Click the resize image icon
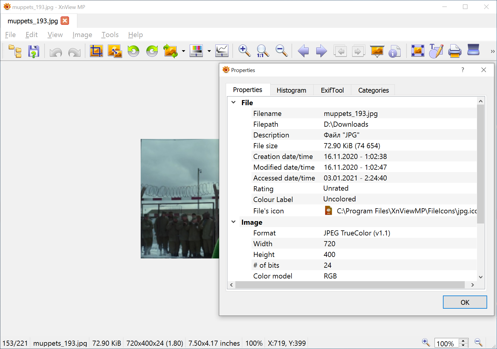Viewport: 497px width, 349px height. click(x=115, y=51)
